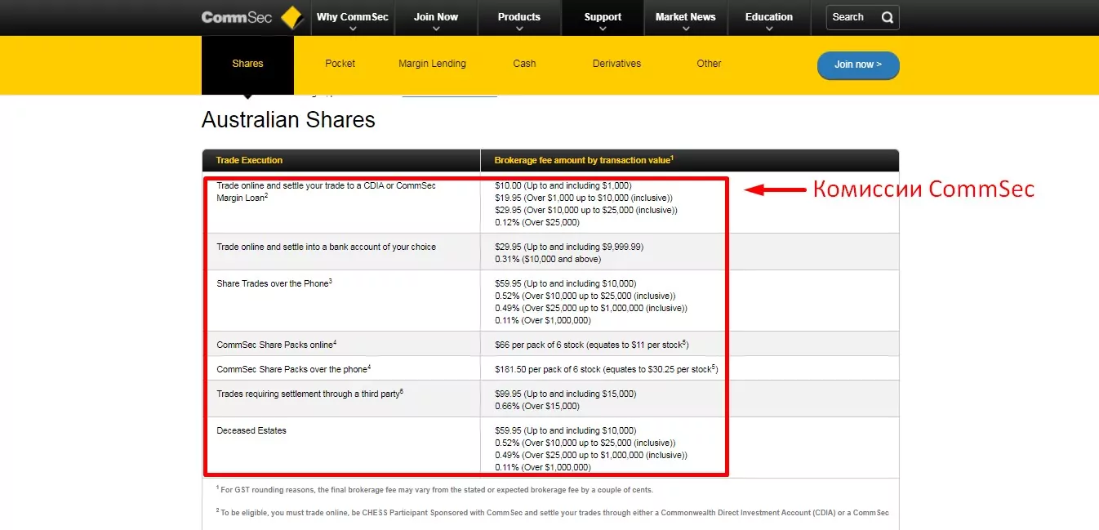
Task: Open the Support menu
Action: click(603, 18)
